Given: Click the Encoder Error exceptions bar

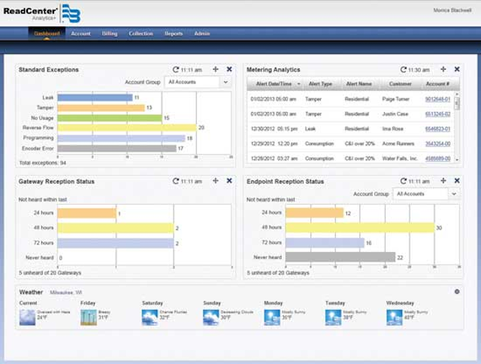Looking at the screenshot, I should click(x=117, y=148).
